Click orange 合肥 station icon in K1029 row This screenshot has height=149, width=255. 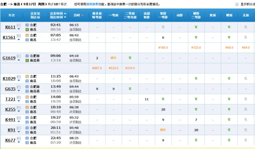(x=27, y=76)
